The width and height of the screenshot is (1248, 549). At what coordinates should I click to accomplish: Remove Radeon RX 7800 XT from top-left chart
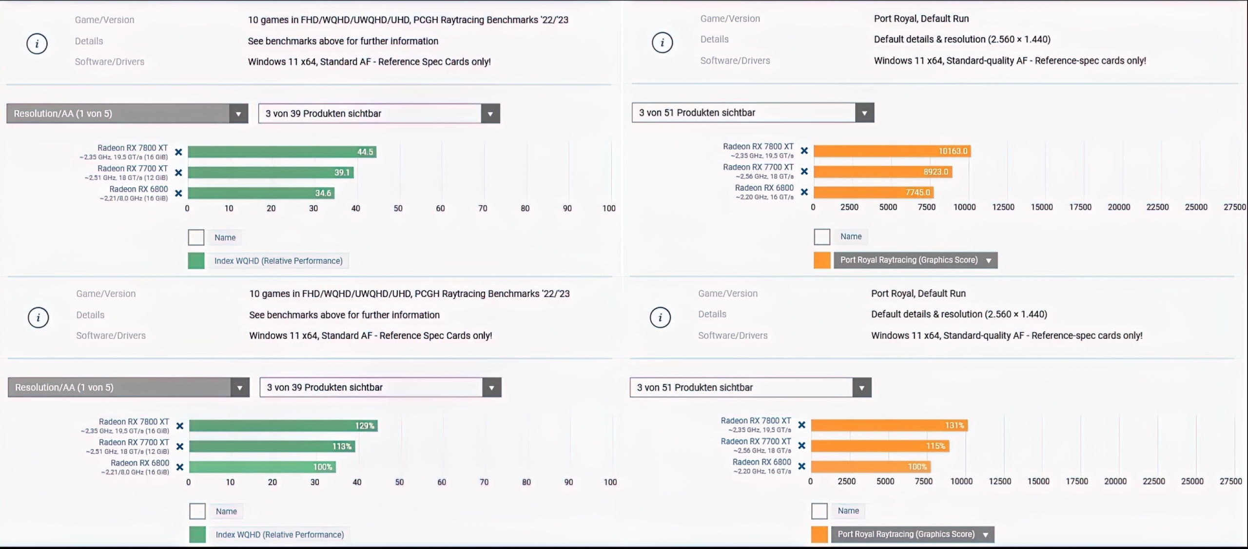[178, 152]
